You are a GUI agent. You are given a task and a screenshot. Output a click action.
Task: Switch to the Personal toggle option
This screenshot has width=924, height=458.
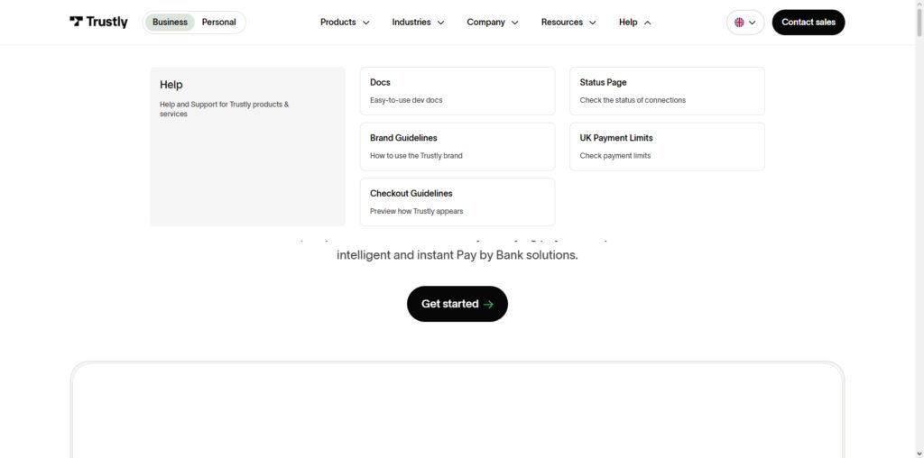click(x=218, y=23)
